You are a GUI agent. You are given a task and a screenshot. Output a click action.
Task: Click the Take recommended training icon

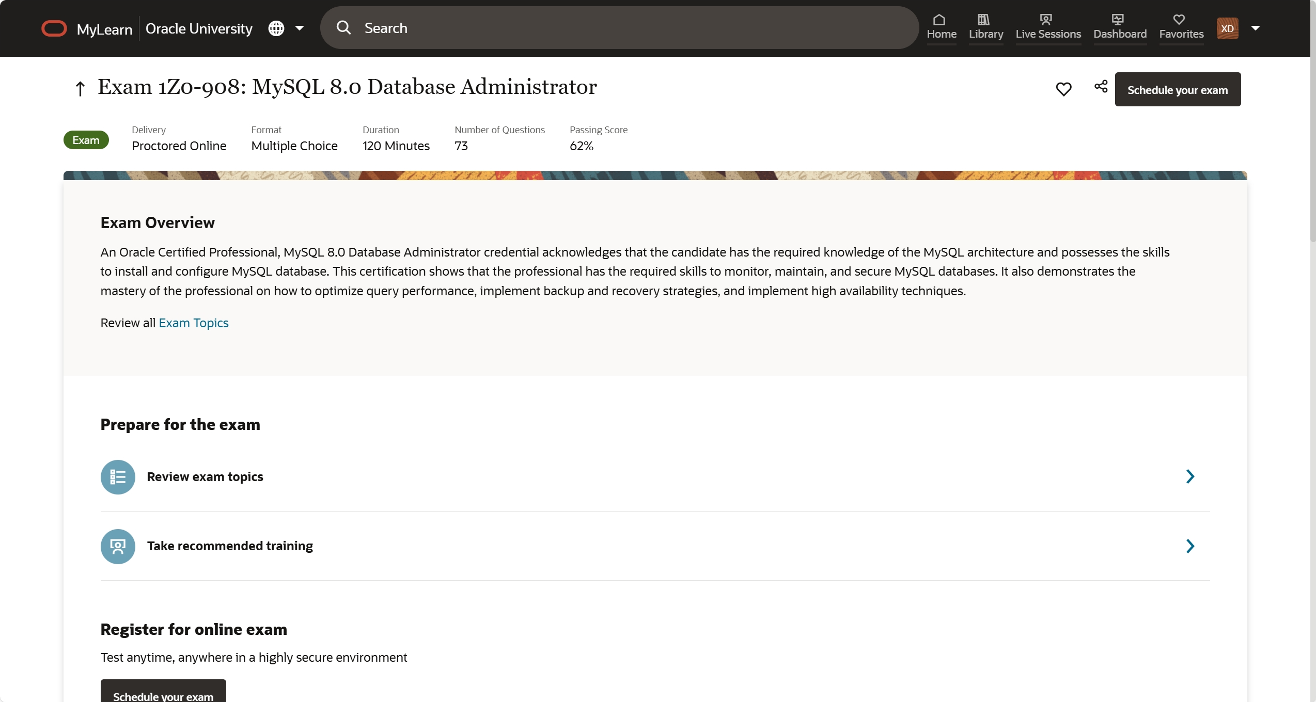pos(118,546)
